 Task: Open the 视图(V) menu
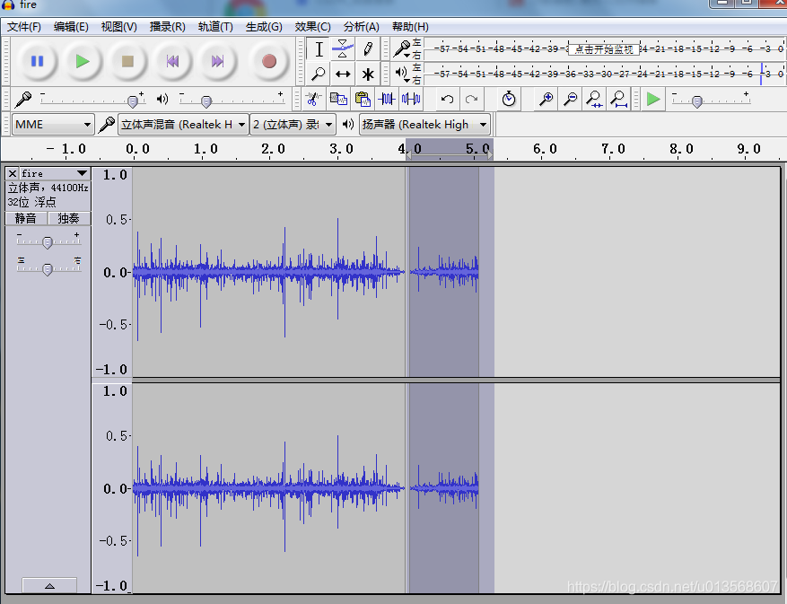(x=119, y=27)
